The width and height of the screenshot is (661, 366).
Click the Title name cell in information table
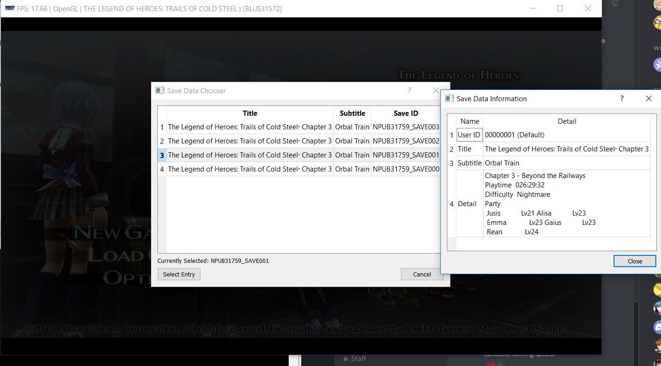click(469, 149)
